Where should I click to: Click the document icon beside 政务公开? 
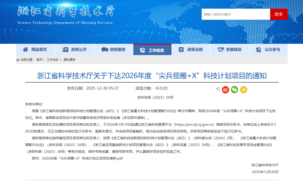[x=65, y=49]
